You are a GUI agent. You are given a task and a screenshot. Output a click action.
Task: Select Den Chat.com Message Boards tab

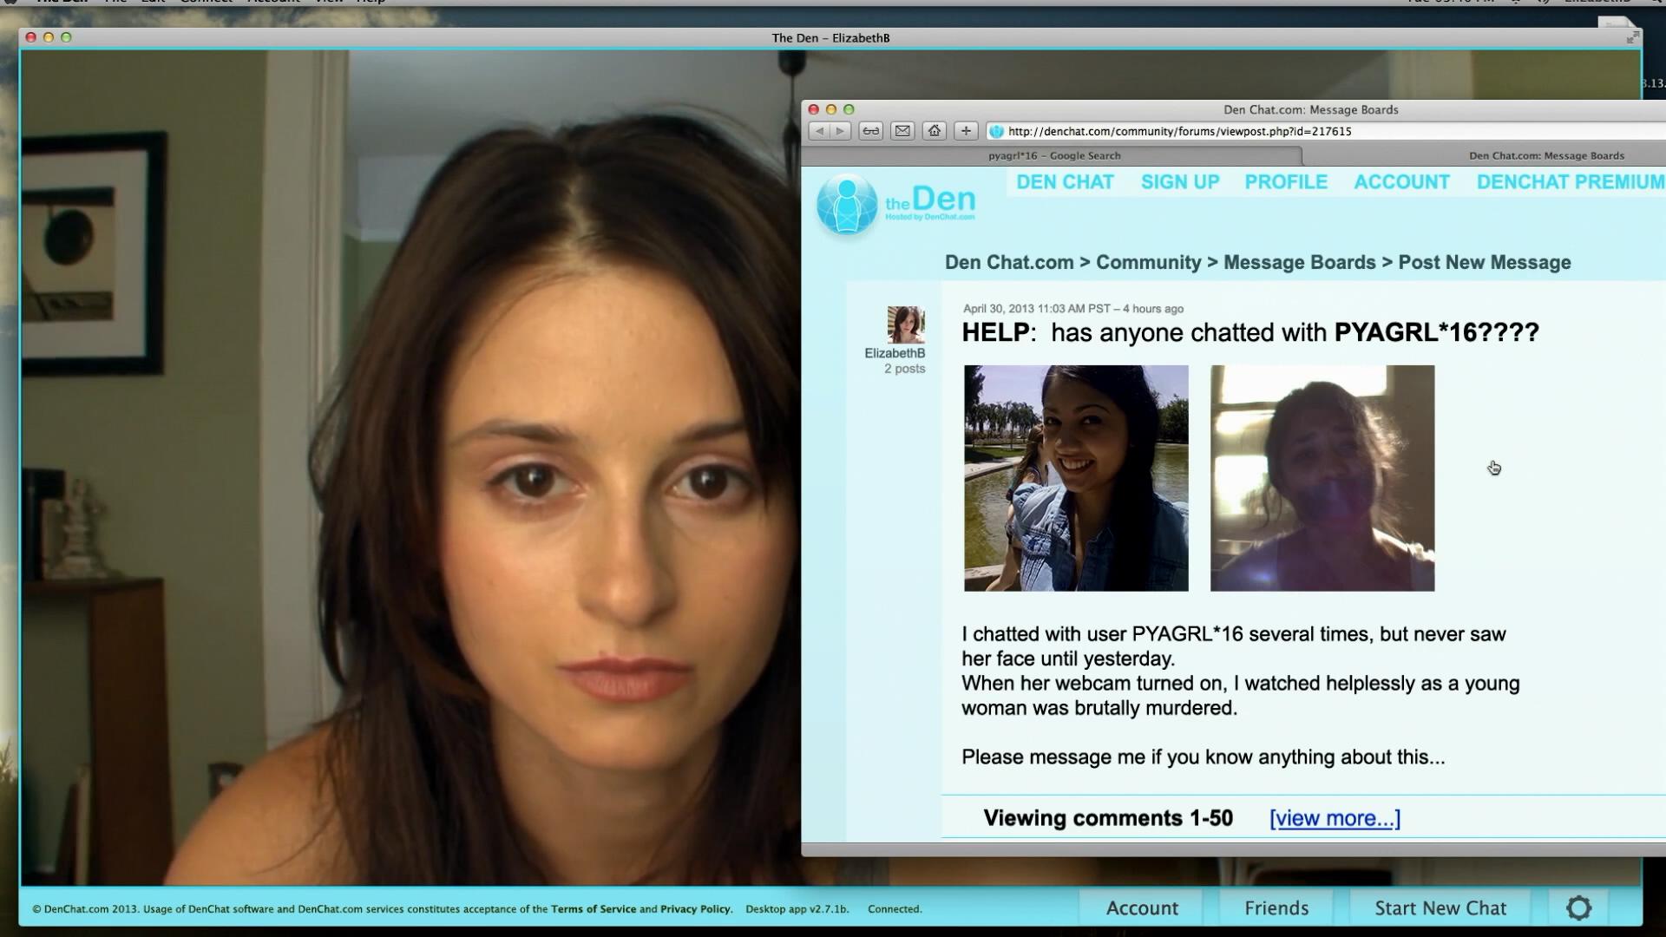point(1545,156)
